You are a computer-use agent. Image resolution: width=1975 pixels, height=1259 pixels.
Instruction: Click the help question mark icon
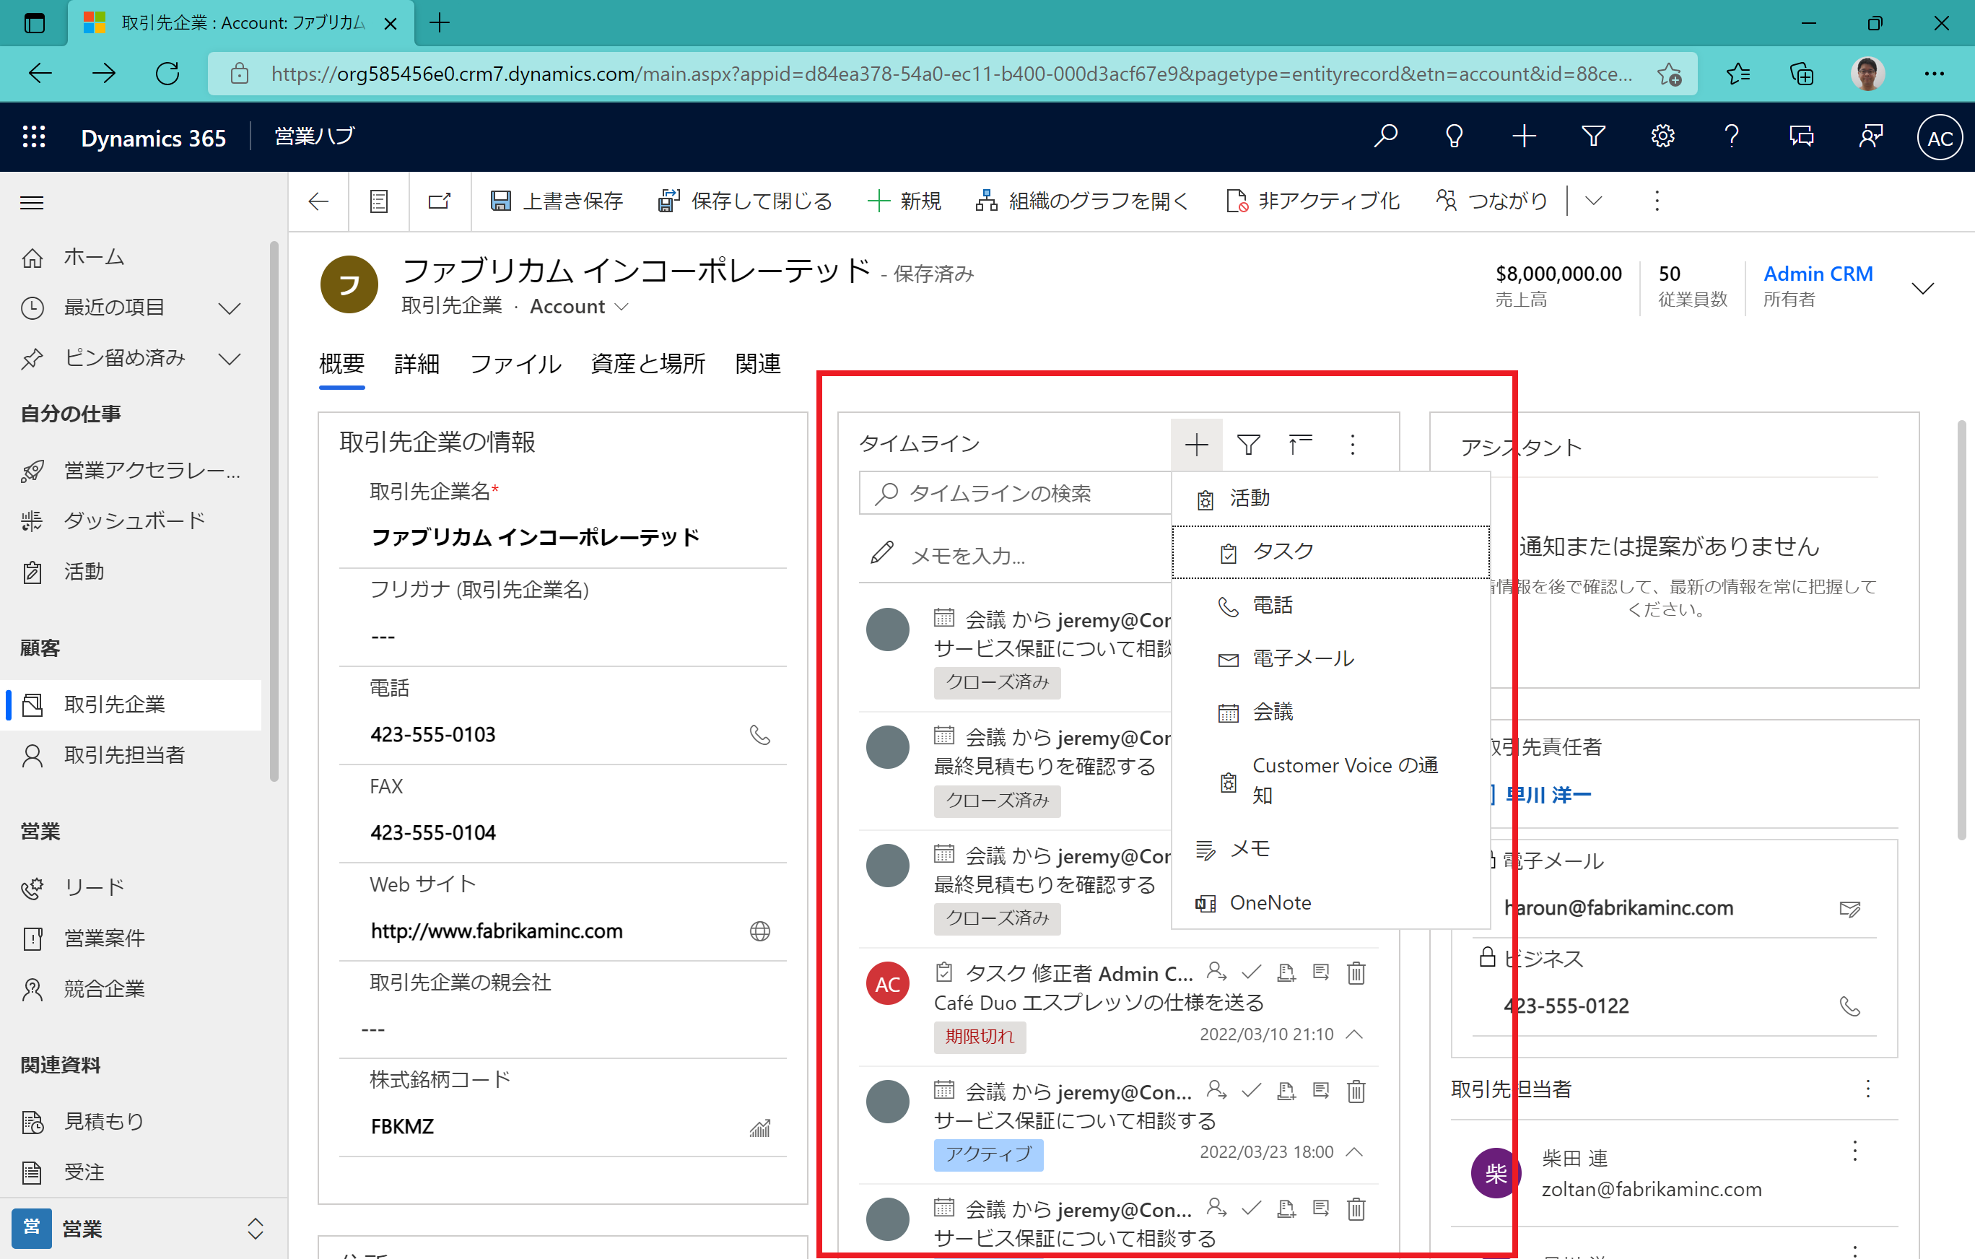point(1732,136)
